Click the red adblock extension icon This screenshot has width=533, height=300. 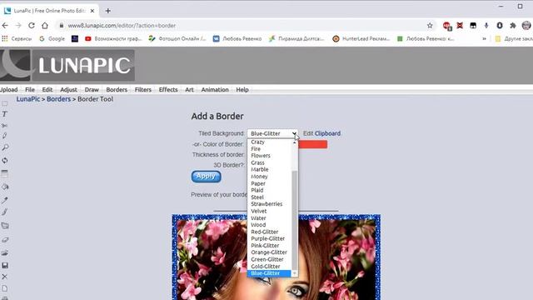[446, 26]
